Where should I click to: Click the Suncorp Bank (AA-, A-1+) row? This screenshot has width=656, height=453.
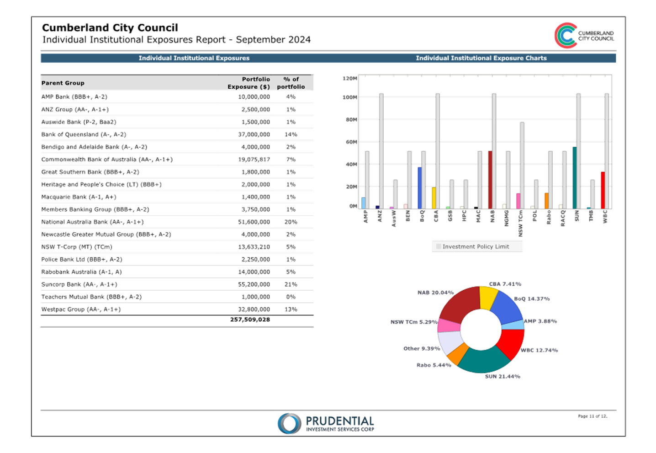pos(177,284)
